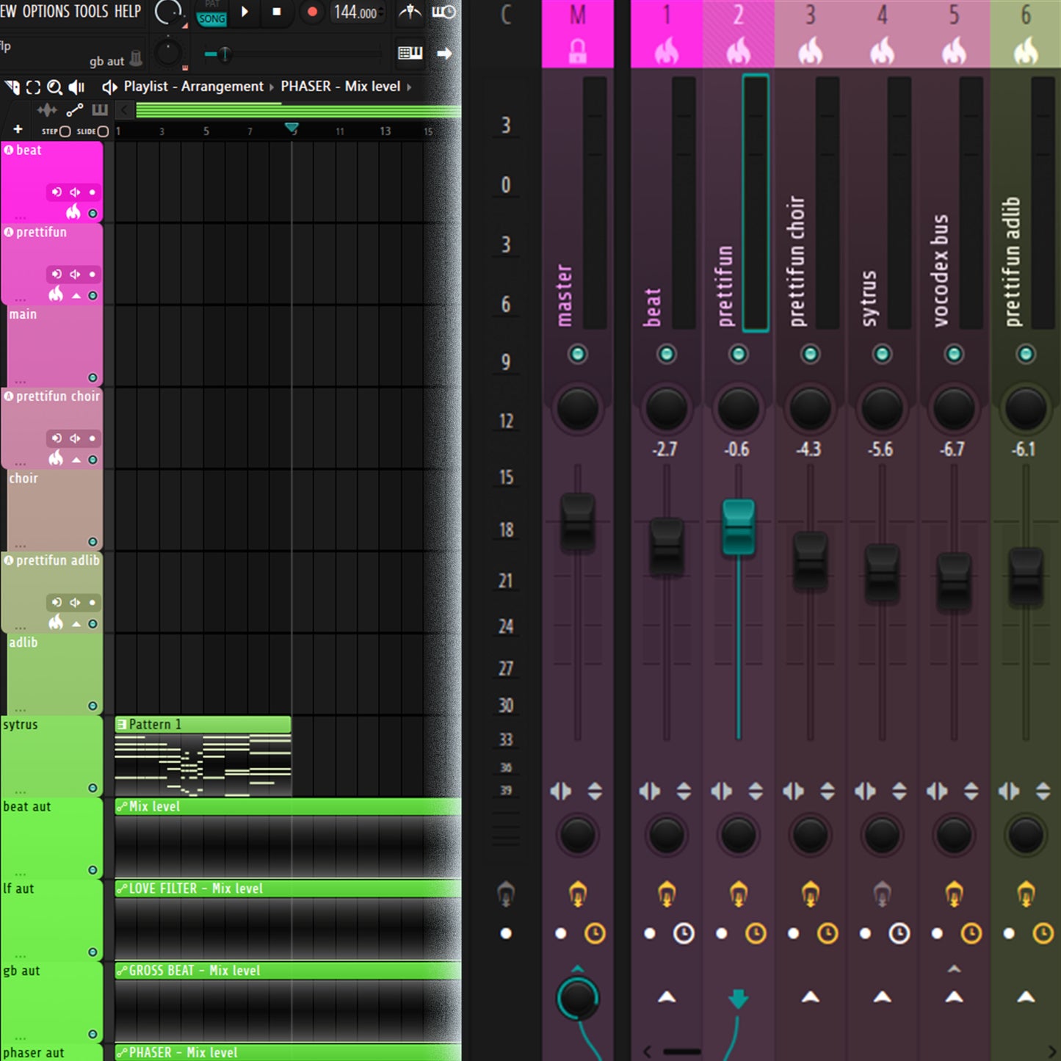This screenshot has width=1061, height=1061.
Task: Open arrow after PHASER - Mix level breadcrumb
Action: click(409, 87)
